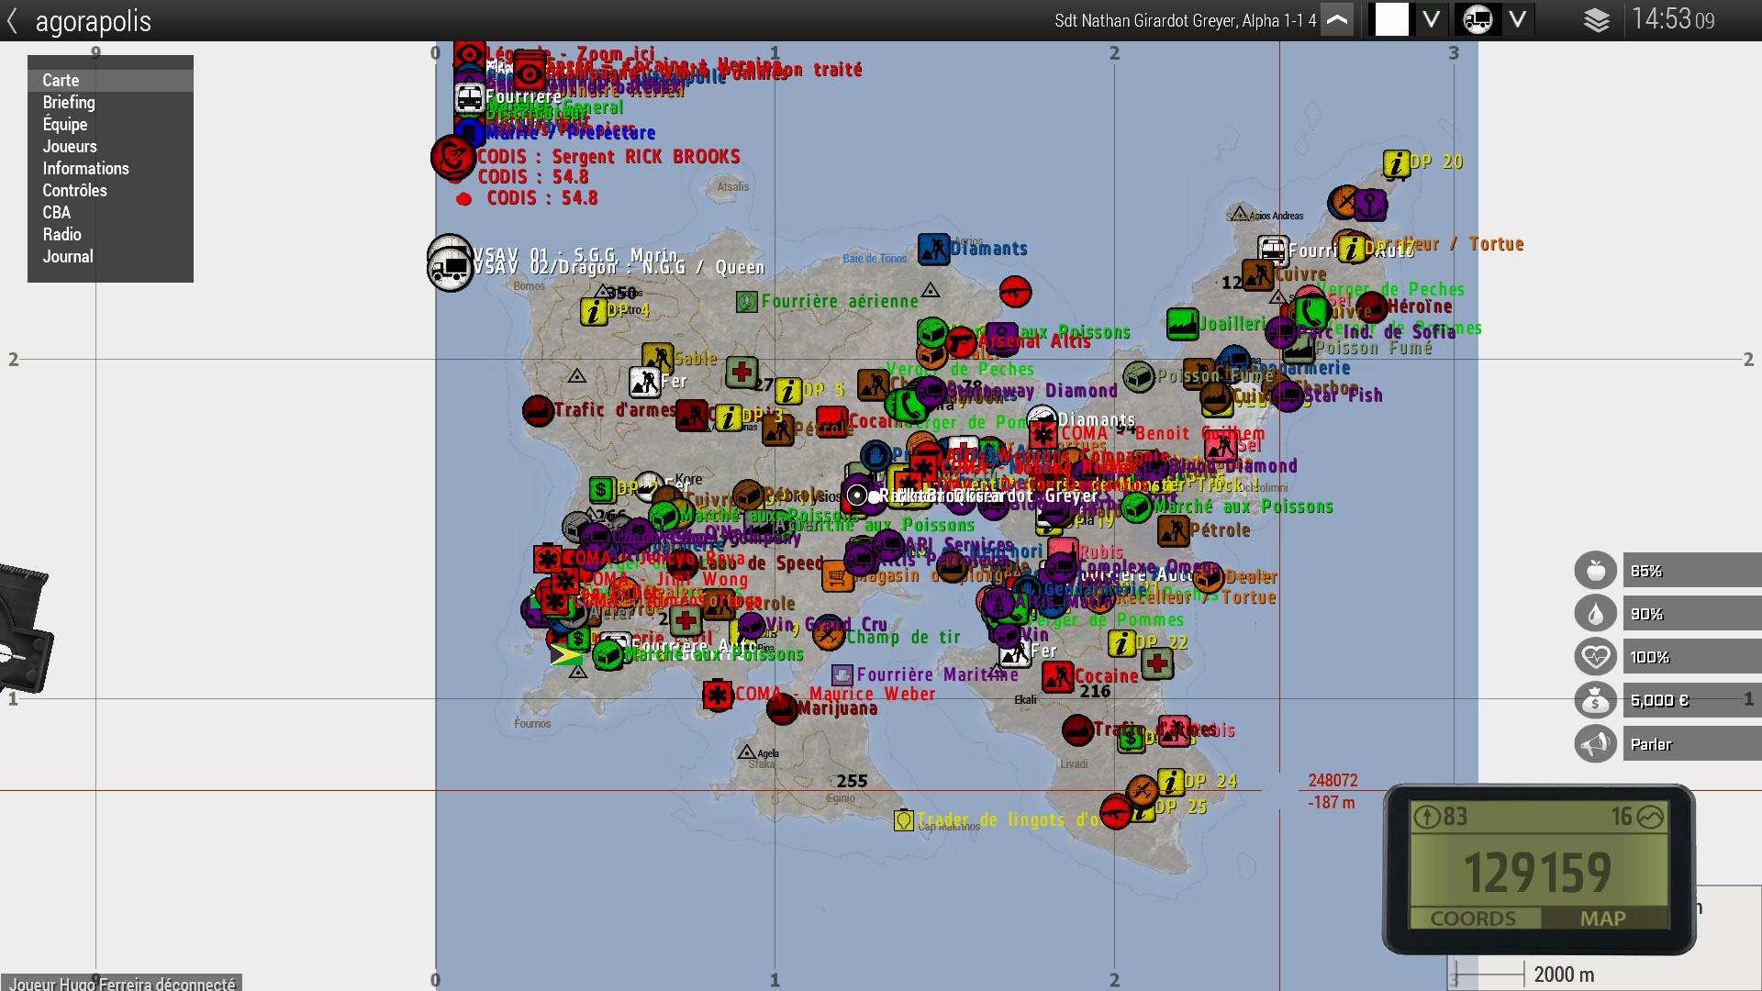The height and width of the screenshot is (991, 1762).
Task: Click the water drop thirst icon
Action: pyautogui.click(x=1596, y=614)
